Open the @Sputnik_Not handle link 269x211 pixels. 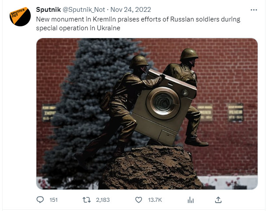pos(84,10)
